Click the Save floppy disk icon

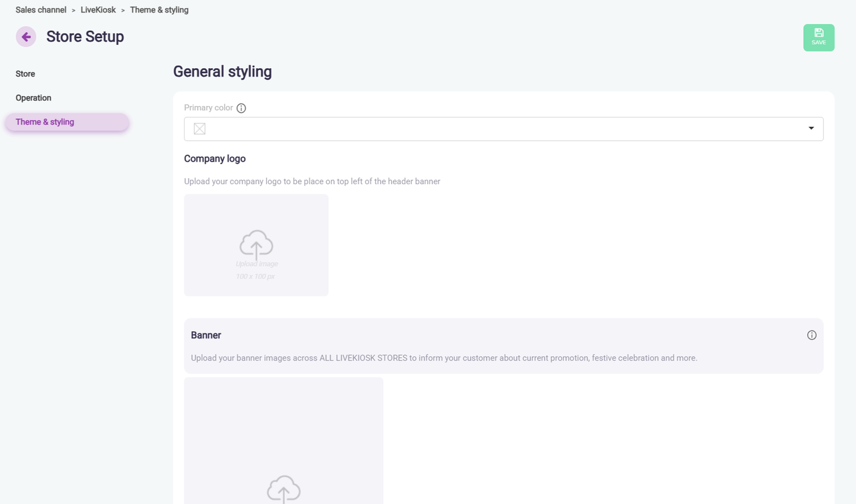tap(819, 33)
